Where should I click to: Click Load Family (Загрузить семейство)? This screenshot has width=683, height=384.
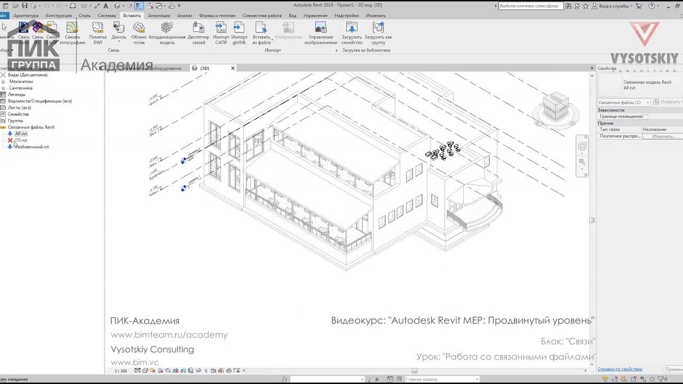pos(352,33)
